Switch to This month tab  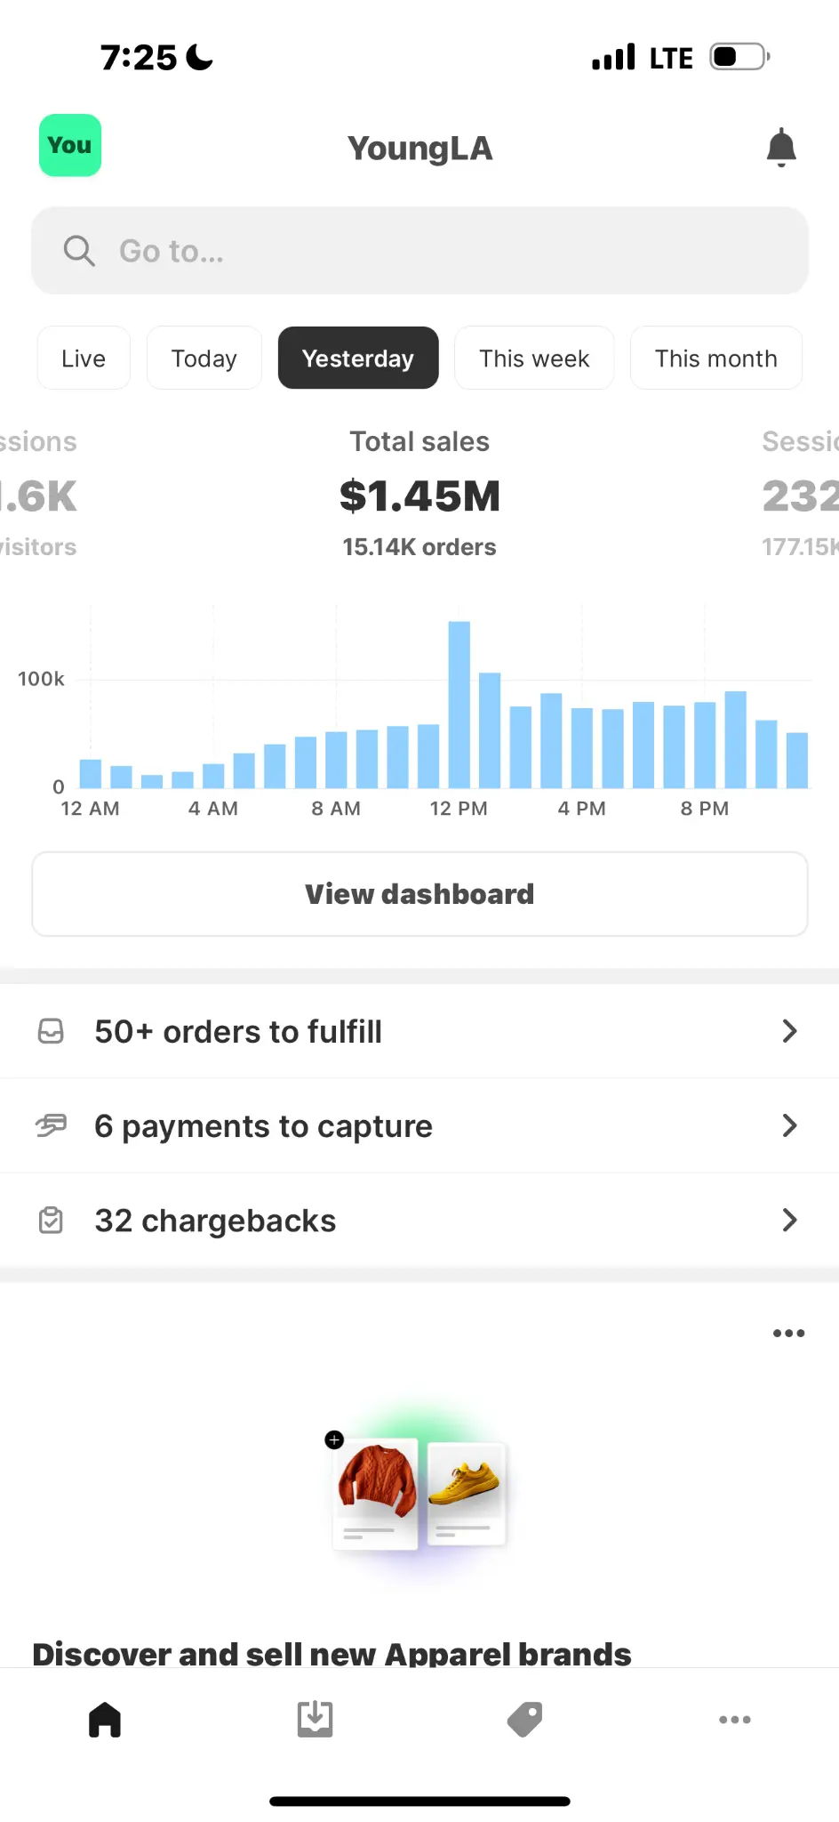point(716,358)
